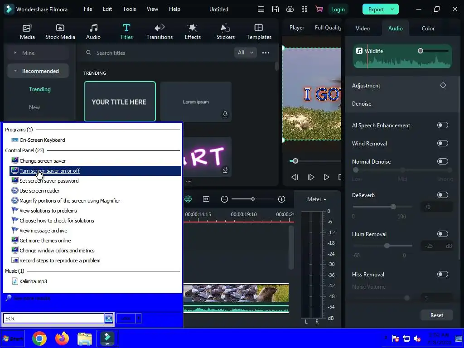Image resolution: width=464 pixels, height=348 pixels.
Task: Click the Login button
Action: (338, 10)
